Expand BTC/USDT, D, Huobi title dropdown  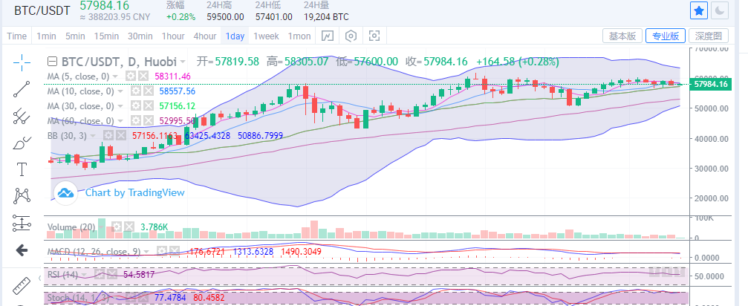coord(183,62)
